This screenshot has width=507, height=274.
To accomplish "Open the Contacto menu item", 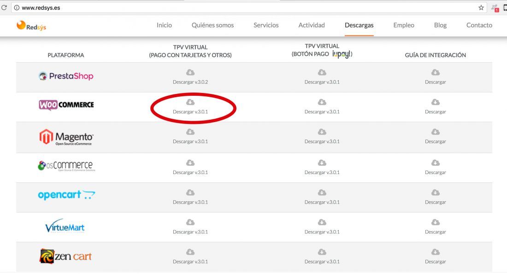I will pyautogui.click(x=479, y=25).
